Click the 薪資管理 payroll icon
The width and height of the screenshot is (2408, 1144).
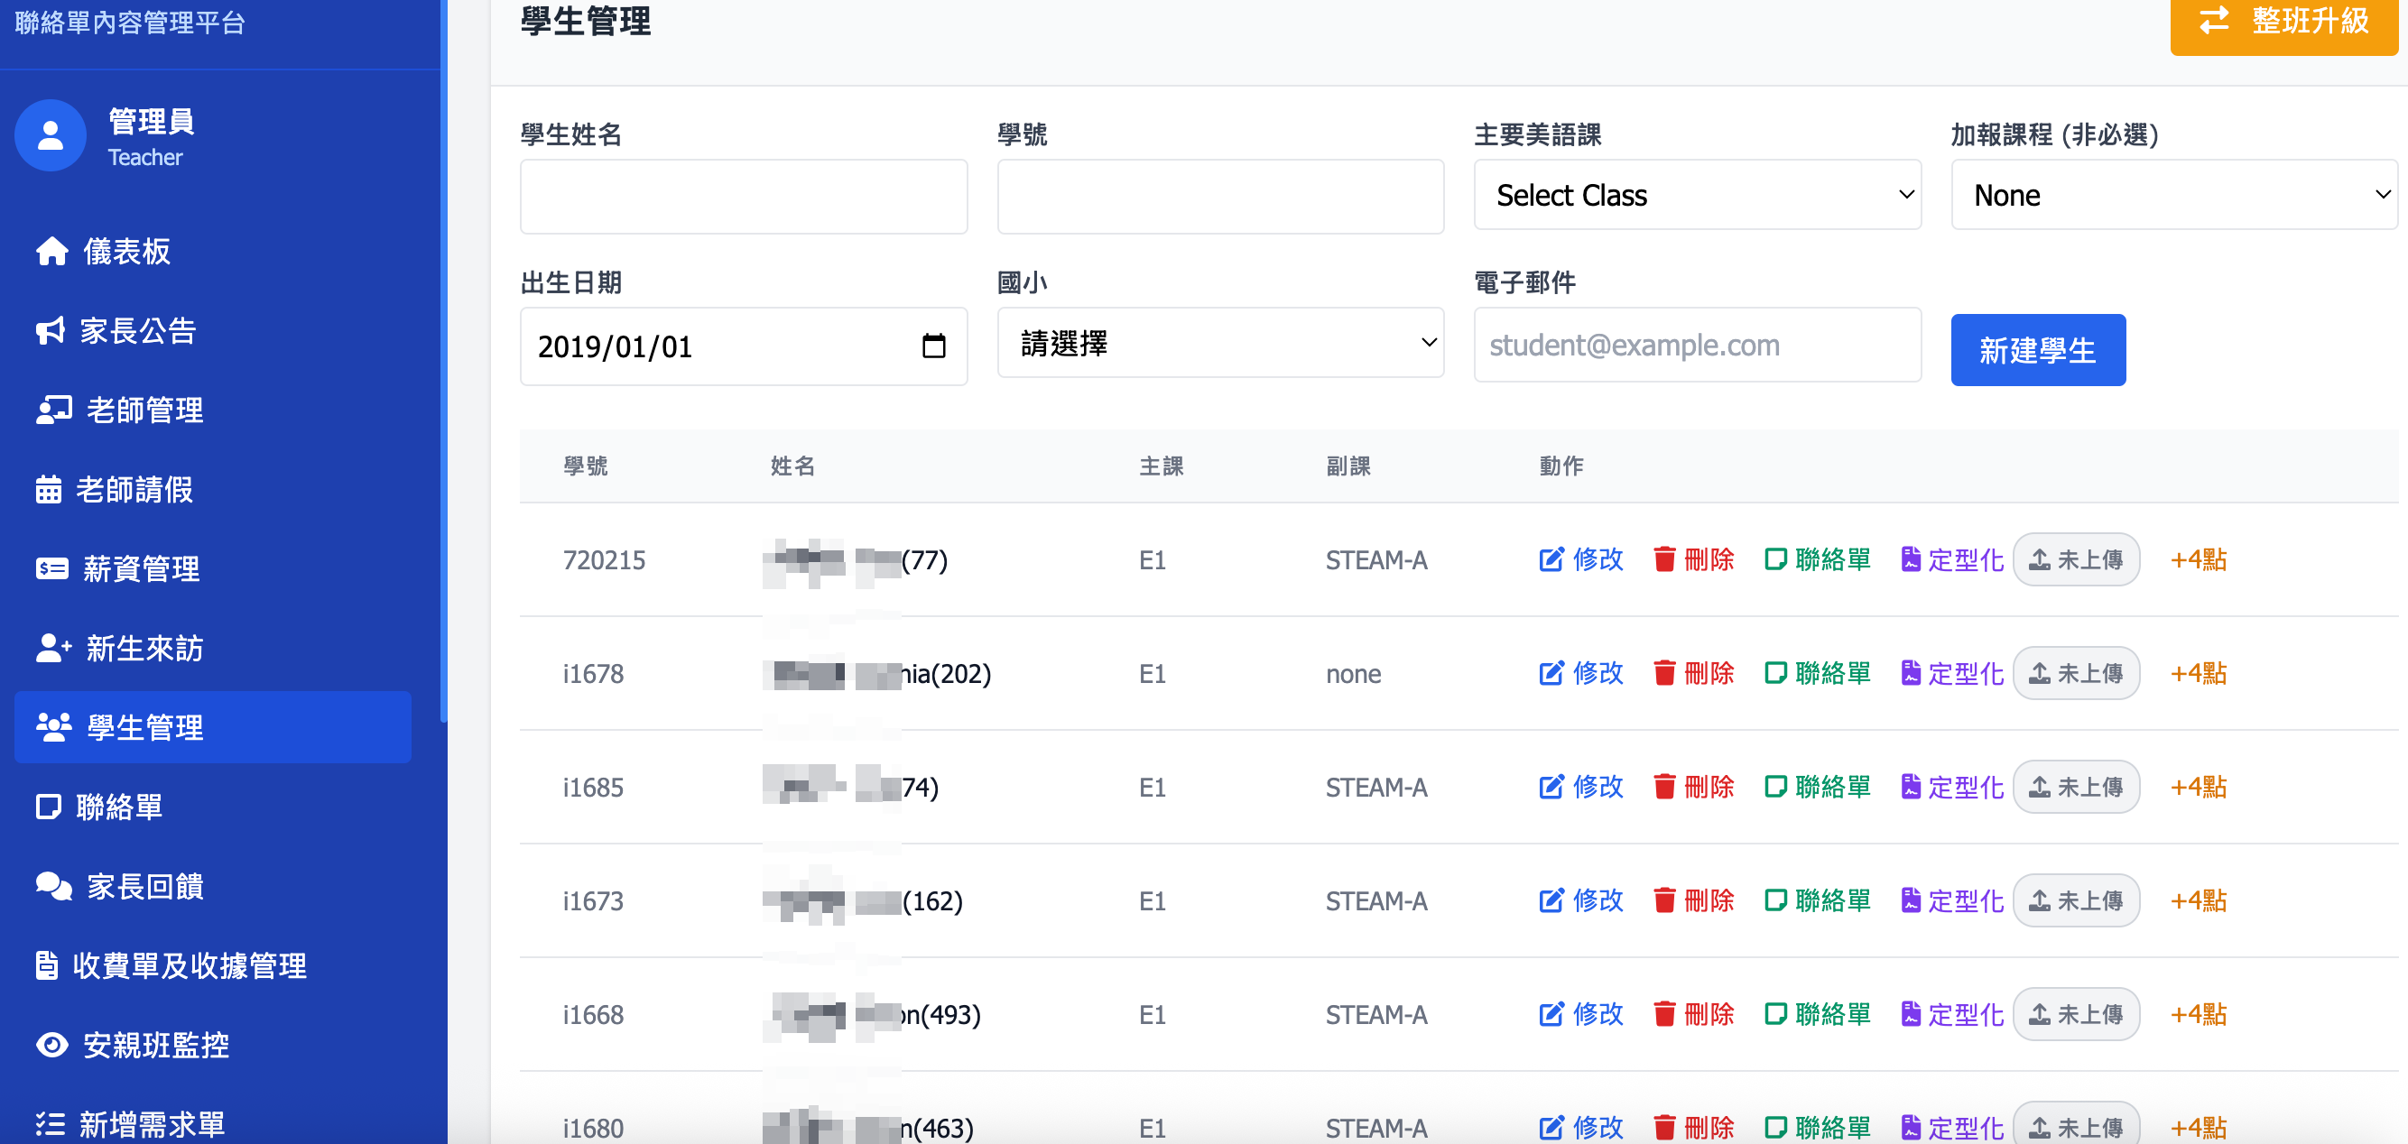[51, 568]
